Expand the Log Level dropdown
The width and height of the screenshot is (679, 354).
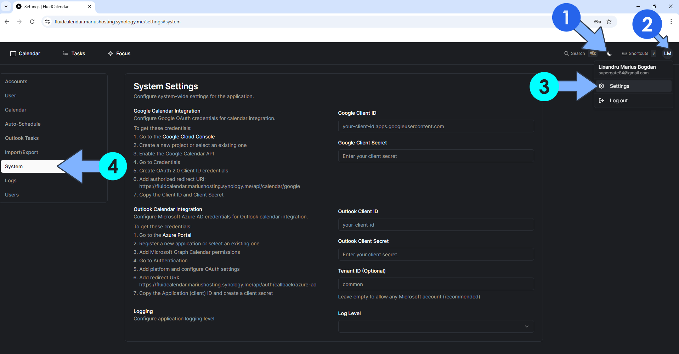[x=436, y=326]
